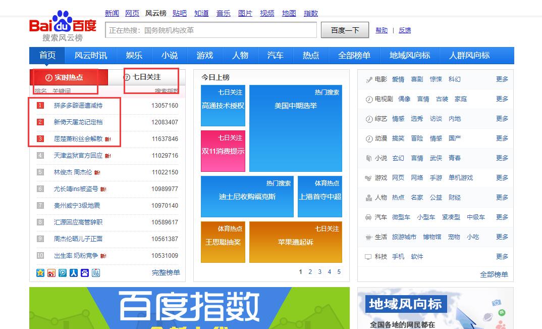Open the 百度指数 banner
This screenshot has width=542, height=329.
point(189,308)
